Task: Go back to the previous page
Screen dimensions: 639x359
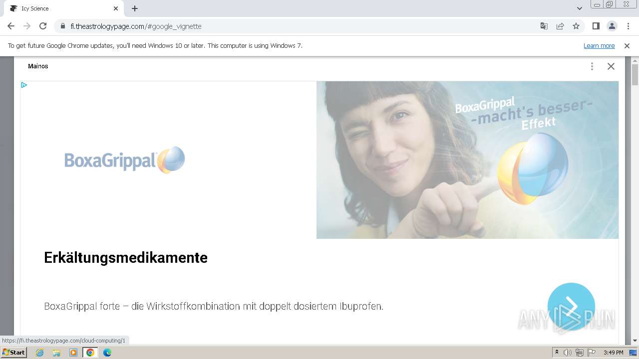Action: tap(11, 26)
